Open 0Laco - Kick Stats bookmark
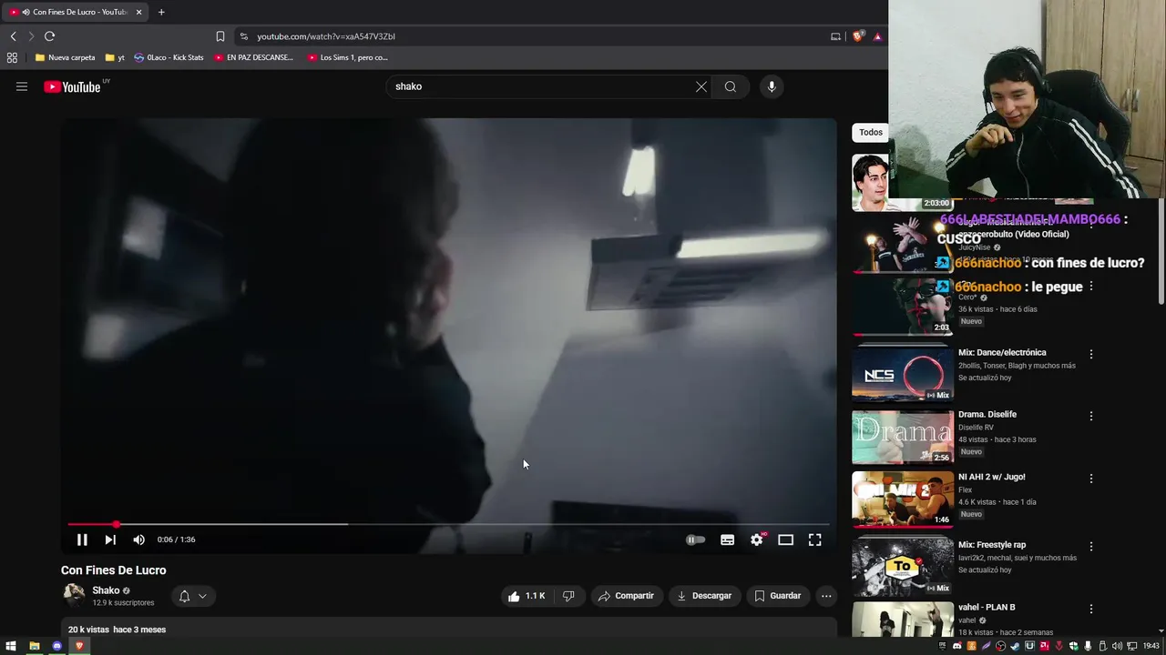The image size is (1166, 655). click(169, 57)
